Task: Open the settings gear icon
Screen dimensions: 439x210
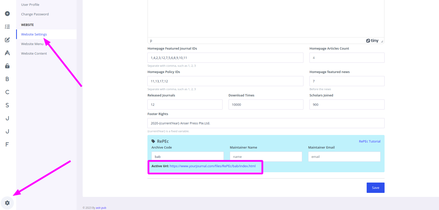Action: tap(7, 203)
